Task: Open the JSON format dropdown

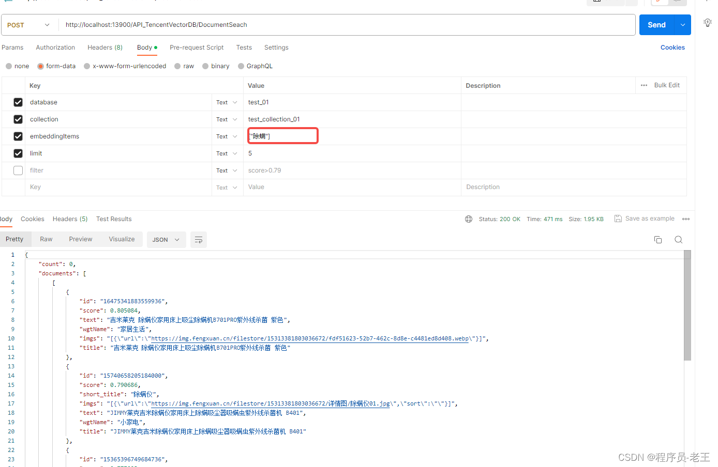Action: pyautogui.click(x=167, y=240)
